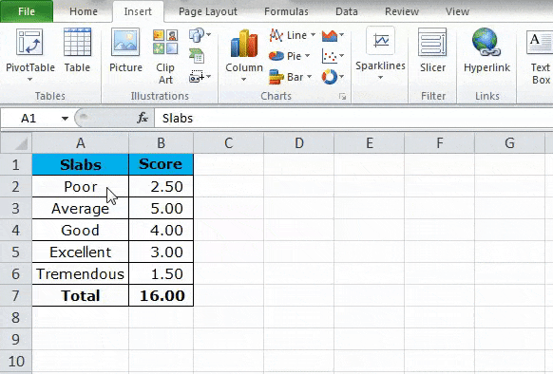
Task: Switch to the View tab
Action: click(457, 11)
